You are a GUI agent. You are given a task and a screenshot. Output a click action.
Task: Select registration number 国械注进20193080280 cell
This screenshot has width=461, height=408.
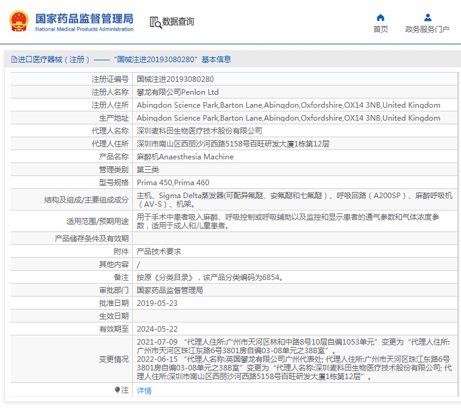click(175, 79)
